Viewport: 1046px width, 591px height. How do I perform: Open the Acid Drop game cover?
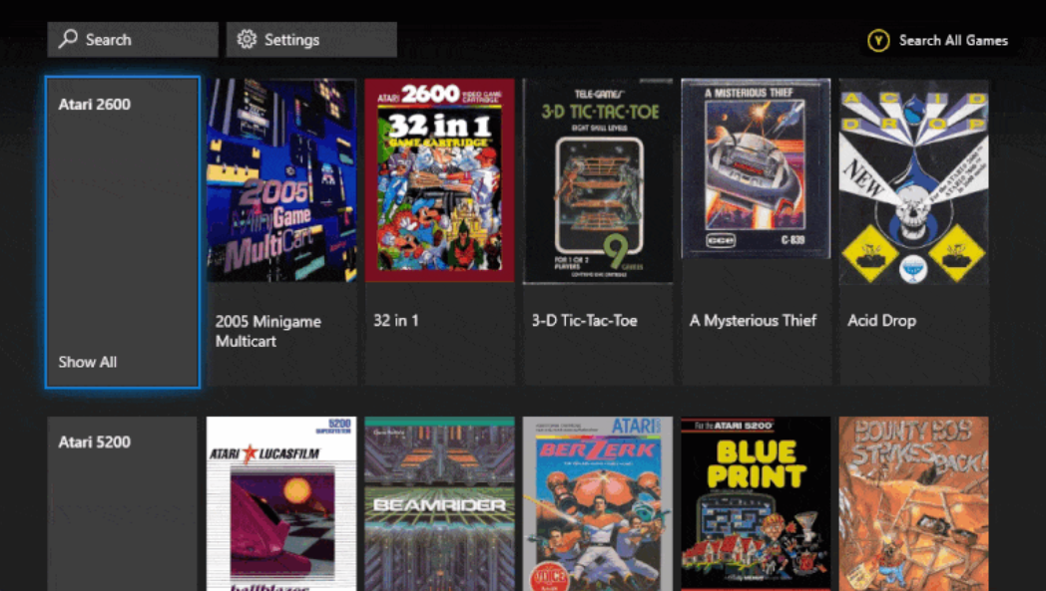coord(914,182)
